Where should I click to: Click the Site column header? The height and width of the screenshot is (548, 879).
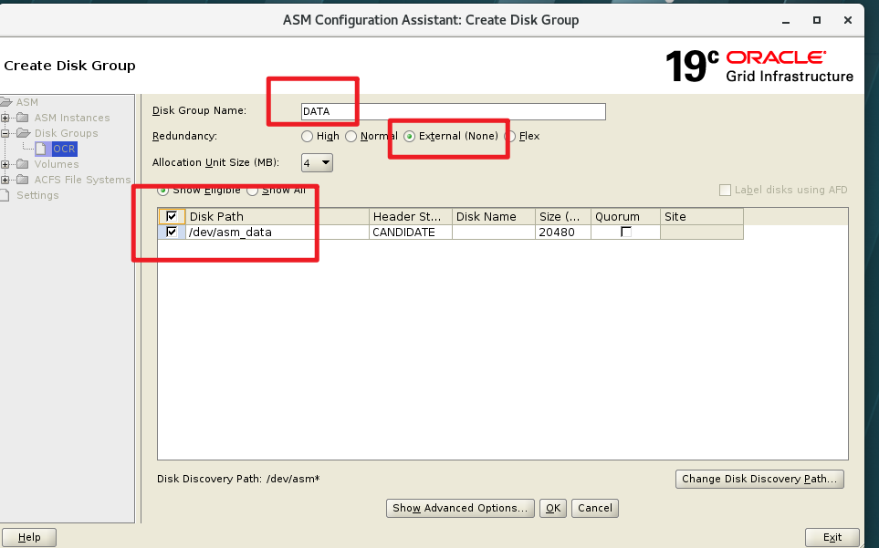click(702, 217)
